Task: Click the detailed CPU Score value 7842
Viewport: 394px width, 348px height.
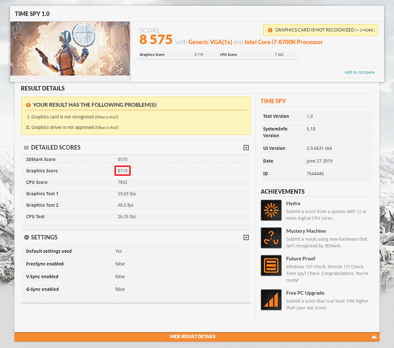Action: point(122,182)
